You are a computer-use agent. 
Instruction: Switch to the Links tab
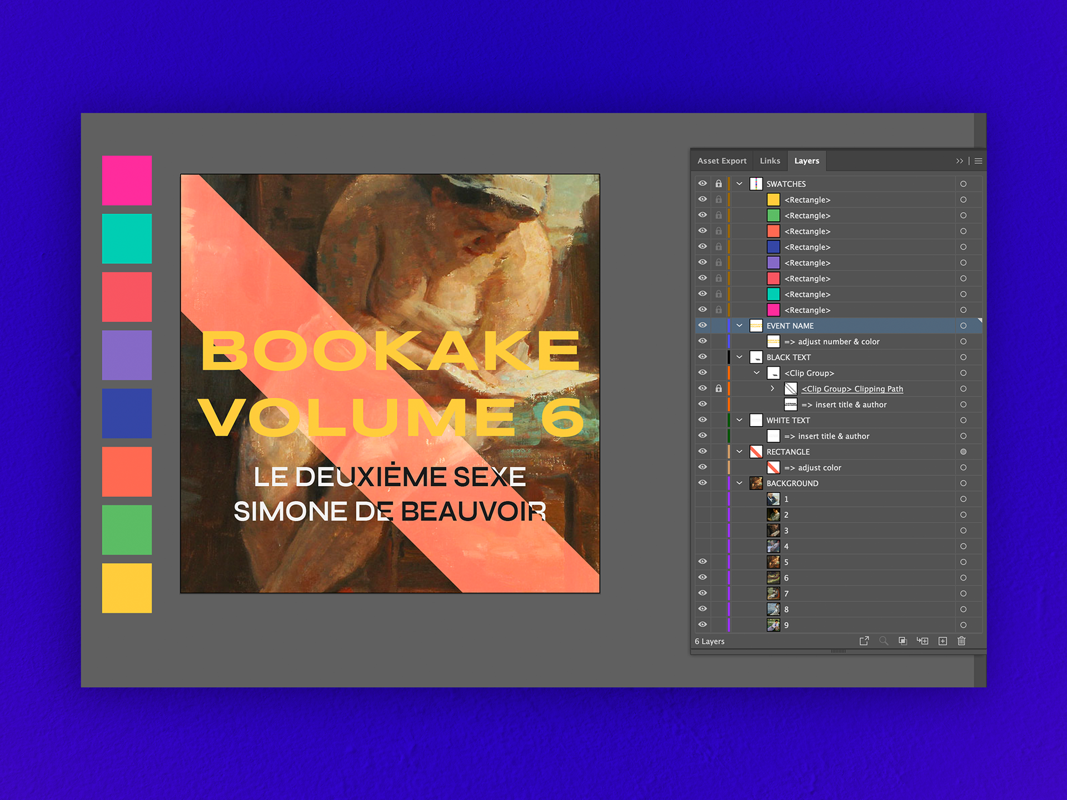[770, 161]
